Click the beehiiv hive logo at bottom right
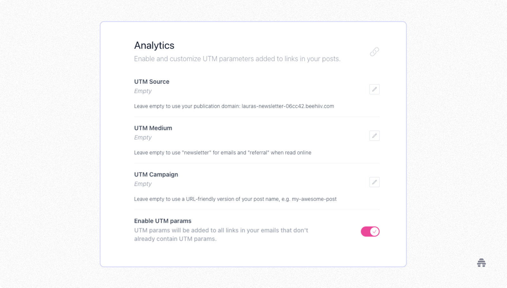 pyautogui.click(x=481, y=263)
